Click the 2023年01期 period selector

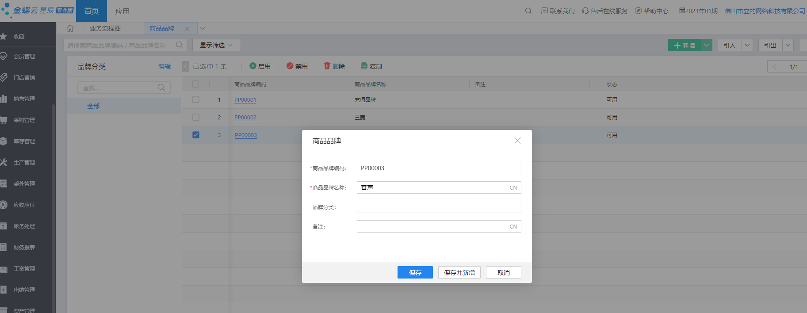pyautogui.click(x=698, y=11)
